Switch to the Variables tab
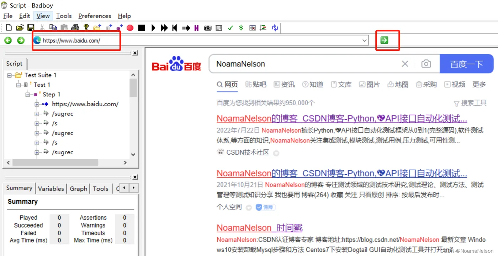Image resolution: width=498 pixels, height=256 pixels. 51,189
